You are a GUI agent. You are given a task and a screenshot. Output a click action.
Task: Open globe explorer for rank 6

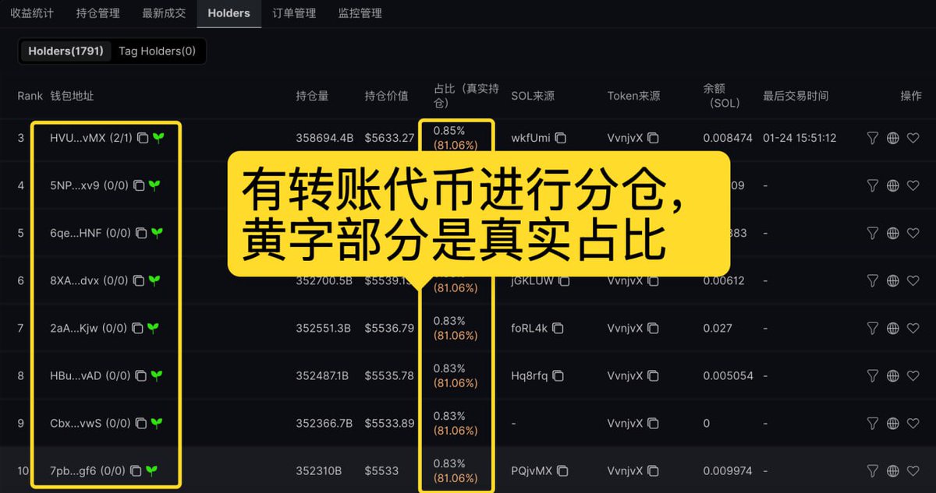point(893,280)
